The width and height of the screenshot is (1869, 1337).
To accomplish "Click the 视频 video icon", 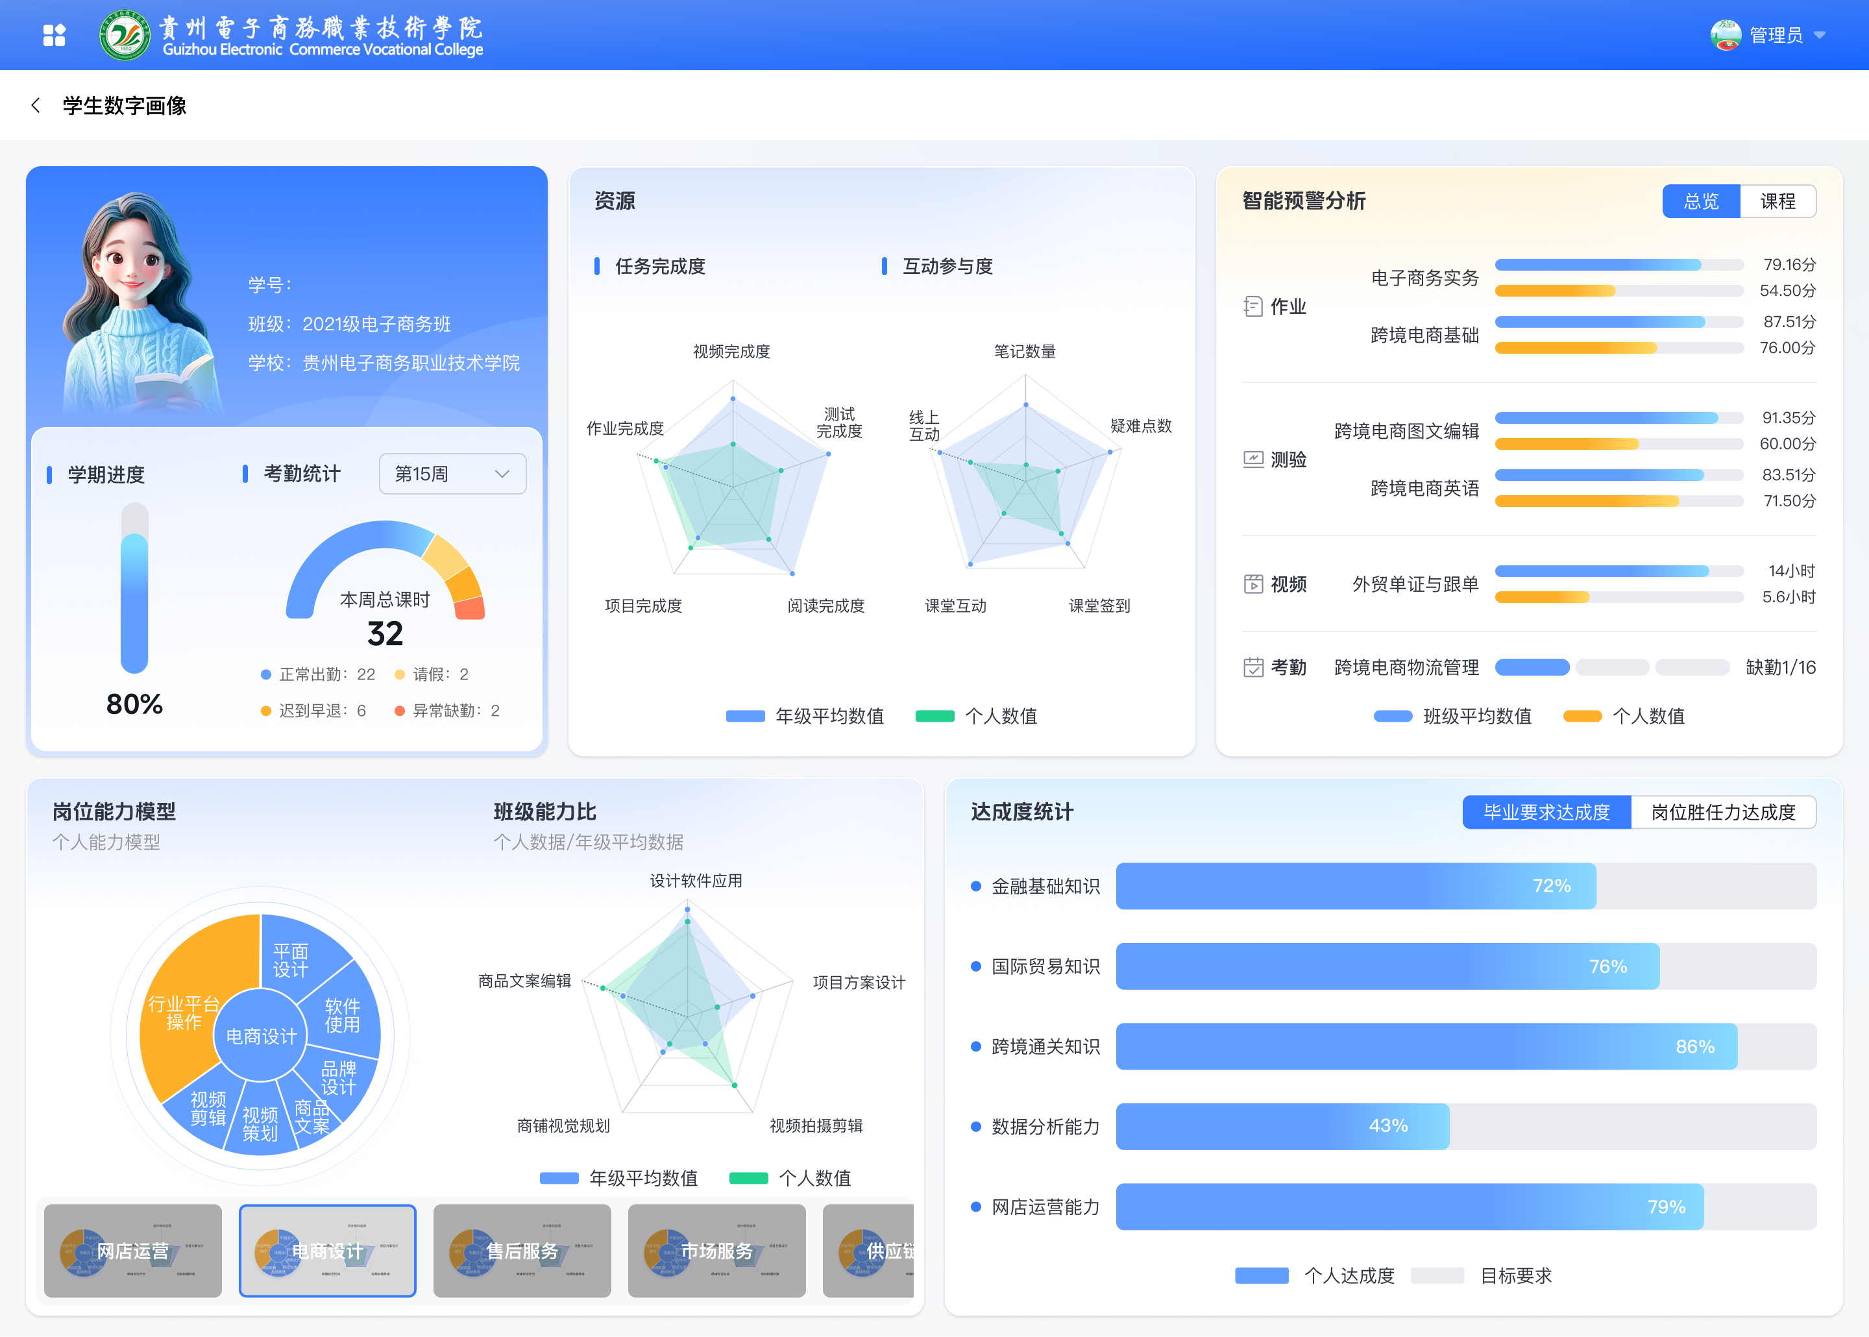I will click(x=1252, y=585).
